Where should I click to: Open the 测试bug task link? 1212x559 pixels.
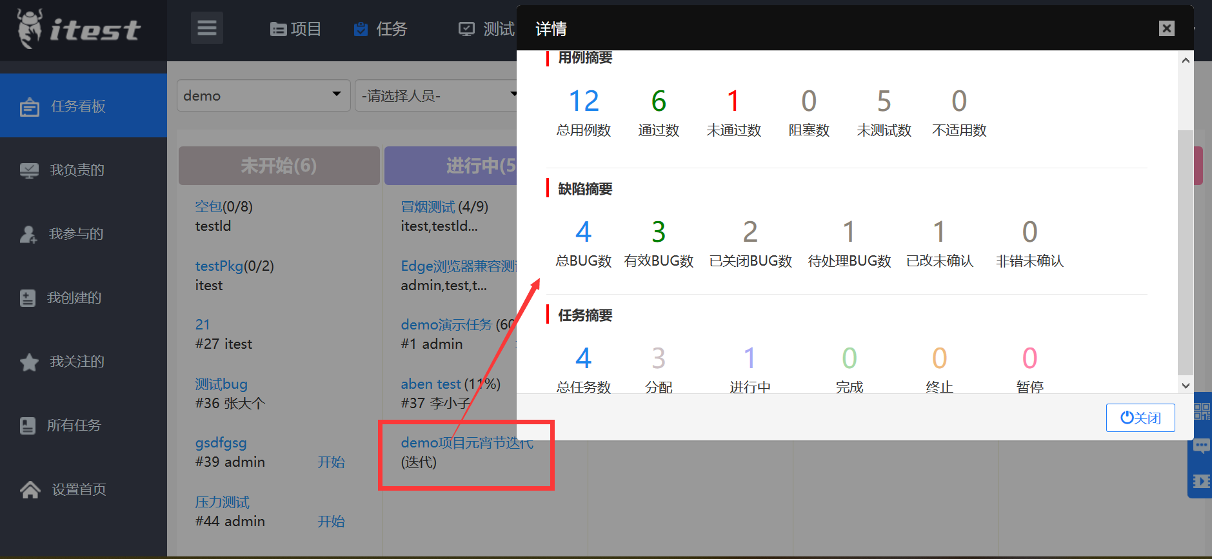(x=221, y=384)
